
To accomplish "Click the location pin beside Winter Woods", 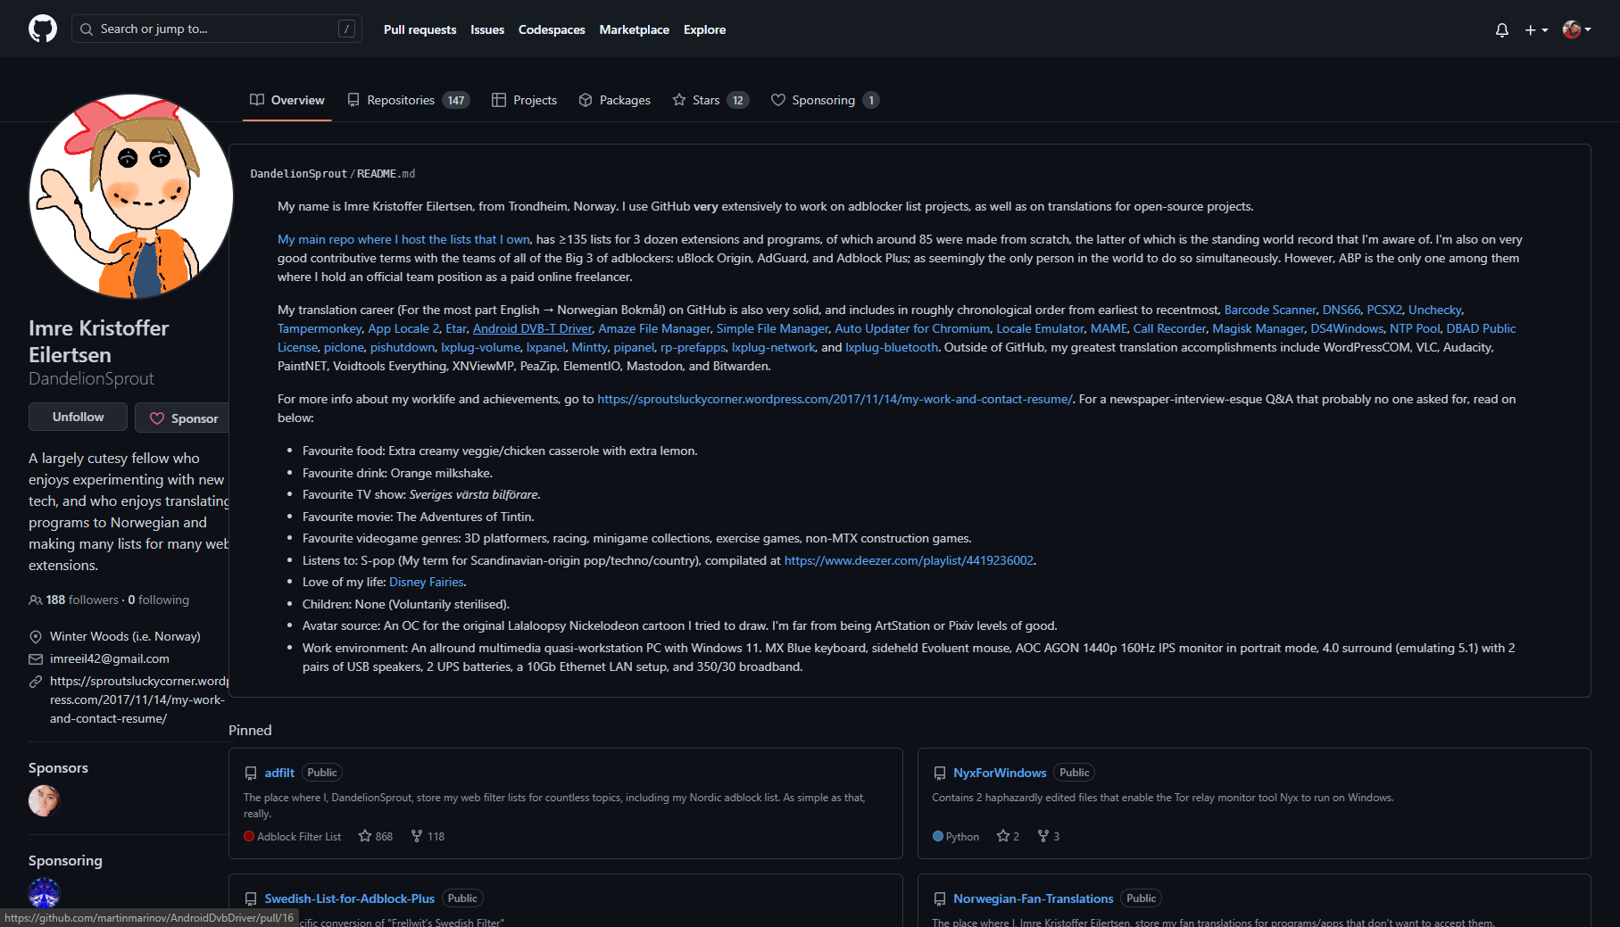I will [x=36, y=636].
